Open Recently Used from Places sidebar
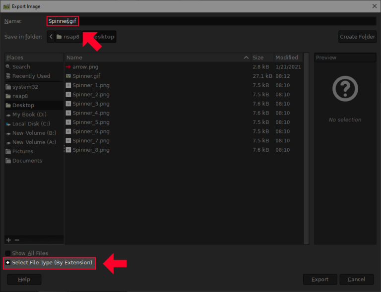Screen dimensions: 381x292 [x=31, y=76]
